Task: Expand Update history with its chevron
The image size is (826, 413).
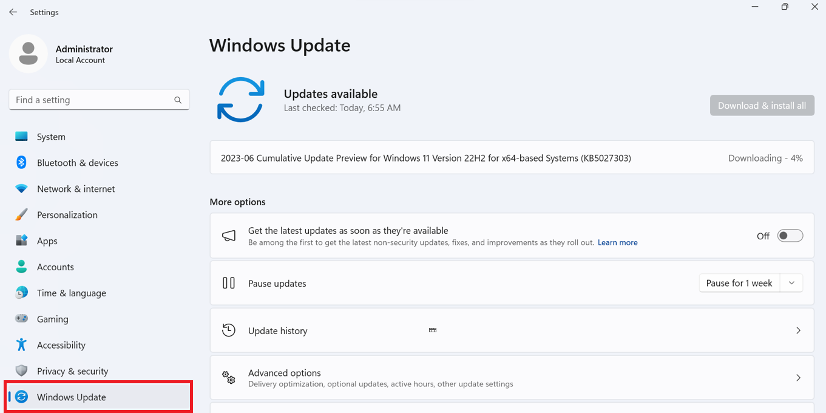Action: (x=799, y=330)
